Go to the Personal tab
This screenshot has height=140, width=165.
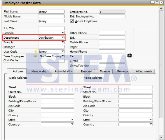pyautogui.click(x=86, y=71)
